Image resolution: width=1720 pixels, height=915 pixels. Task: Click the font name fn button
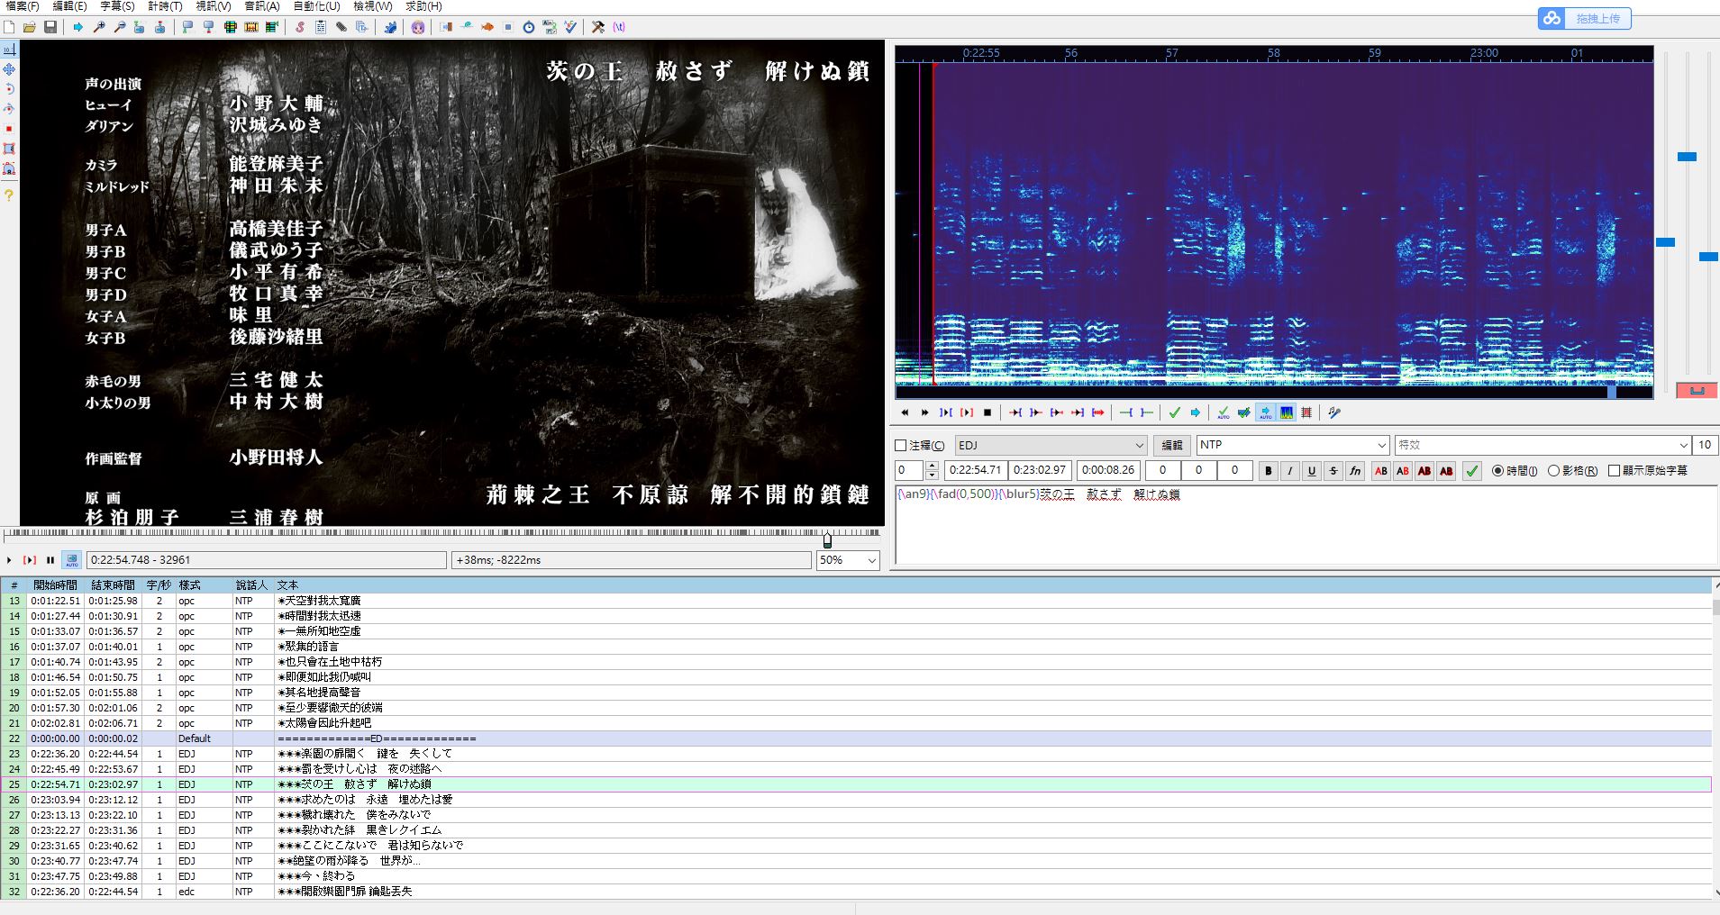click(1355, 470)
